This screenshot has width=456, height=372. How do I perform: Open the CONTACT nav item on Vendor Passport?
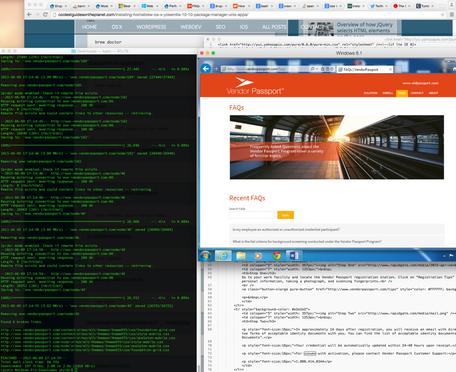[x=417, y=93]
